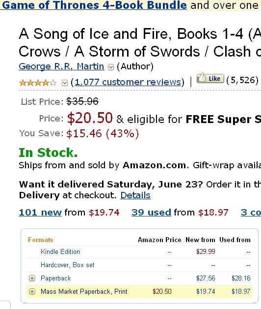Click the $18.97 used price in table

[x=241, y=291]
